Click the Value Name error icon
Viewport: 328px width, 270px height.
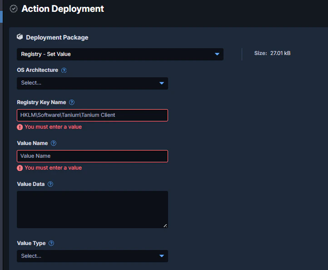(x=20, y=168)
